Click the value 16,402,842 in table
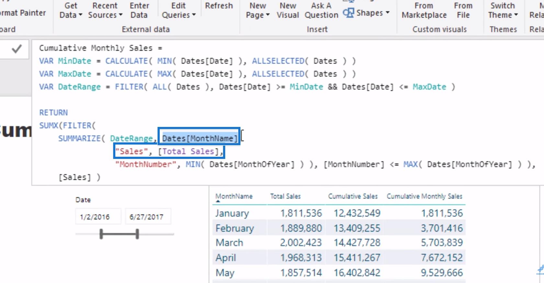The image size is (544, 283). (x=357, y=273)
